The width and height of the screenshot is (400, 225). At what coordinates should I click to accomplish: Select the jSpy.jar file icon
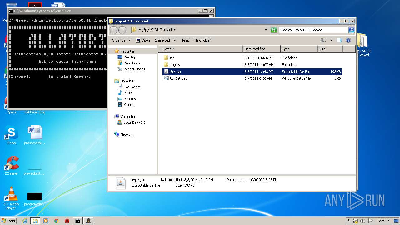(166, 72)
